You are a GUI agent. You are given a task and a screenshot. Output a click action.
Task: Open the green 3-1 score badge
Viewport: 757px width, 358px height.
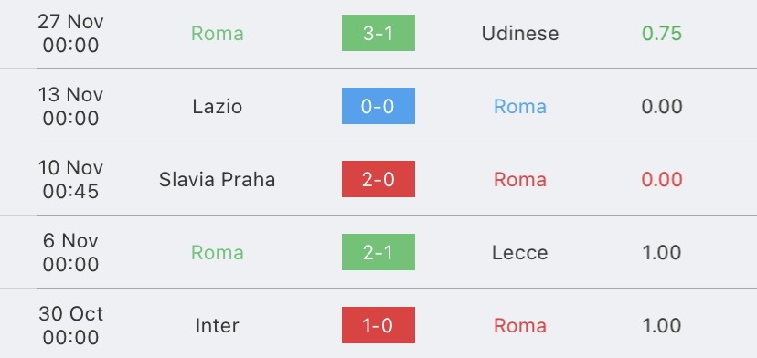click(x=378, y=33)
